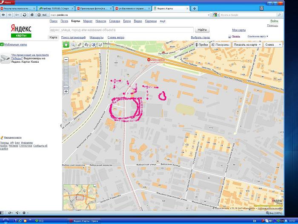298x224 pixels.
Task: Open a new browser tab
Action: coord(194,8)
